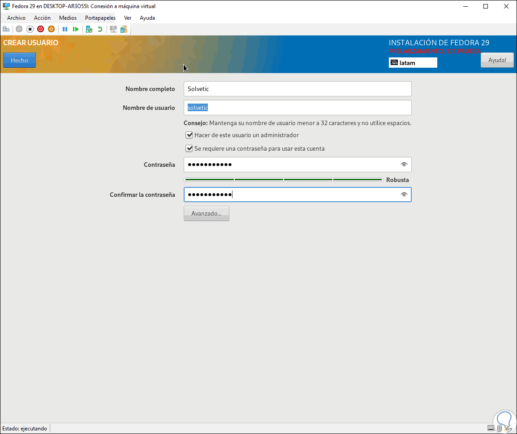This screenshot has height=434, width=517.
Task: Click the enhanced session toolbar icon
Action: (113, 29)
